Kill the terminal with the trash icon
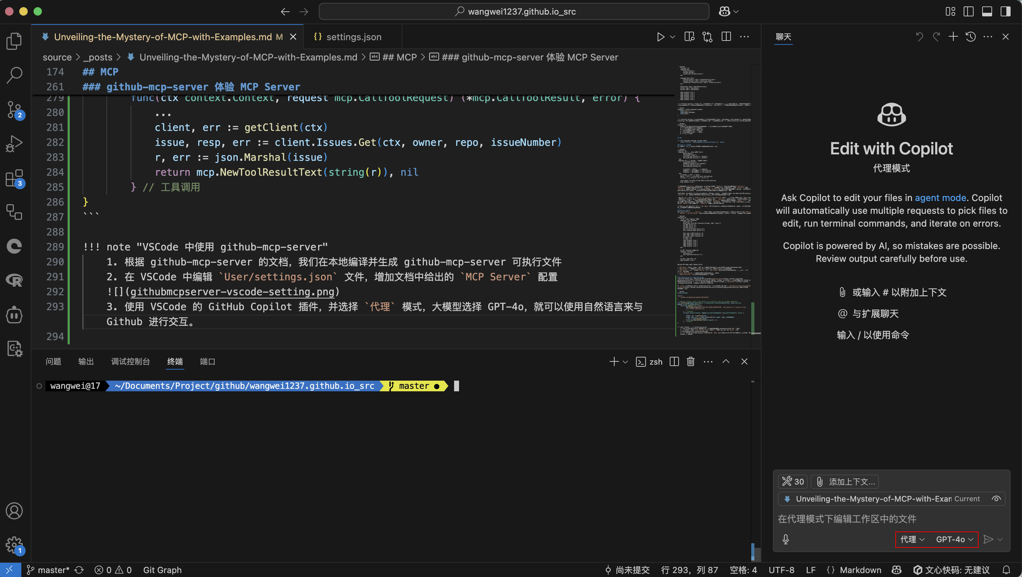 tap(691, 362)
